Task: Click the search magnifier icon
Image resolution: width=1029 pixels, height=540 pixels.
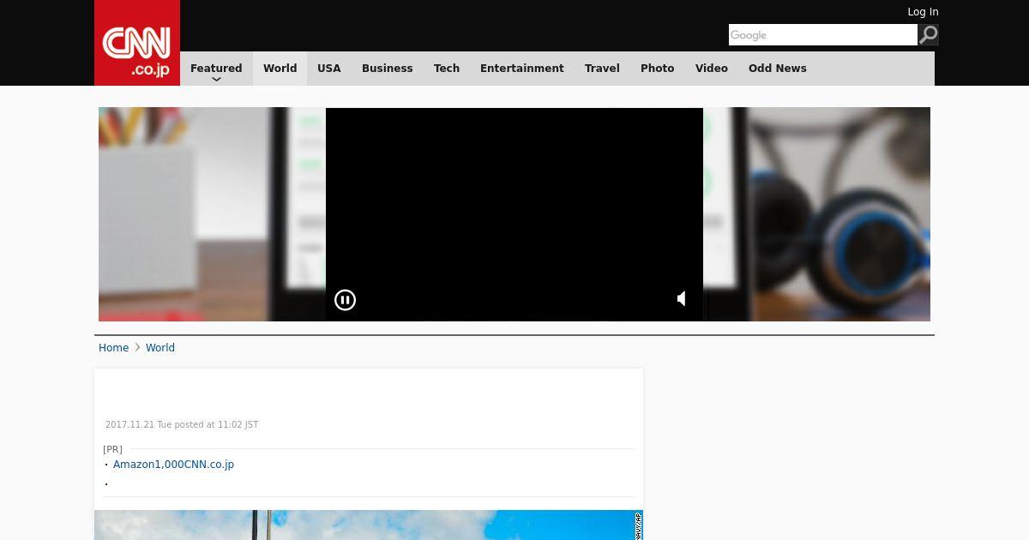Action: click(929, 34)
